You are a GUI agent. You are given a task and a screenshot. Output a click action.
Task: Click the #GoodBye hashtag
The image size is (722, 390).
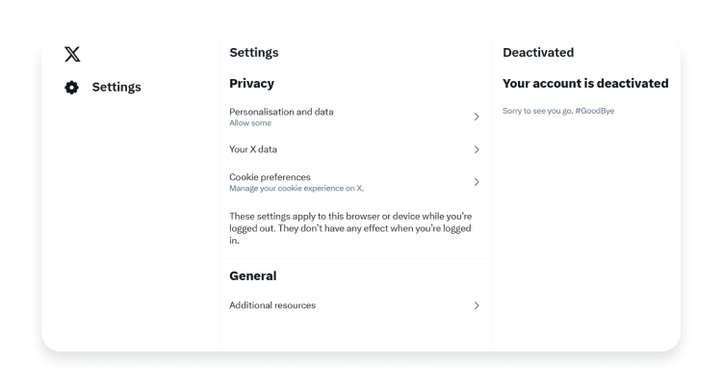(595, 112)
